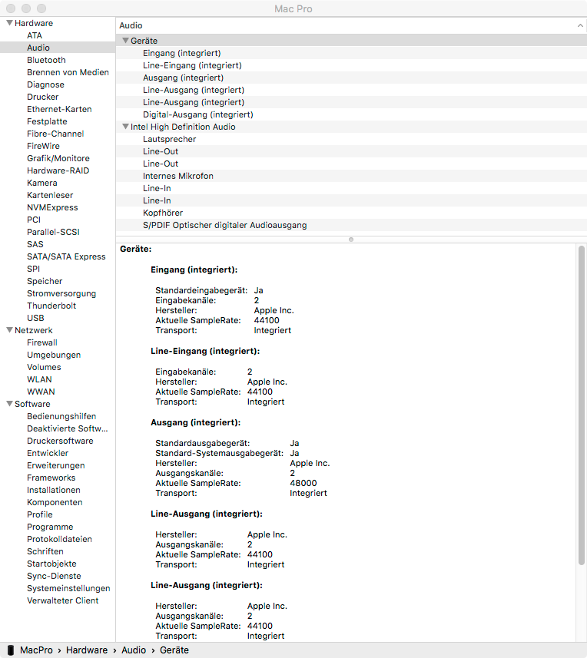Select ATA in the sidebar

click(x=35, y=35)
